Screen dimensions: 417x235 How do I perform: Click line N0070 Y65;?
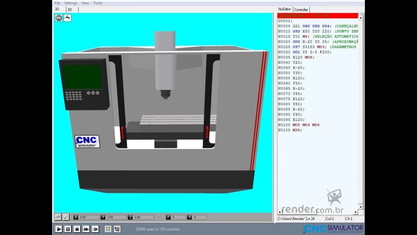click(x=290, y=93)
